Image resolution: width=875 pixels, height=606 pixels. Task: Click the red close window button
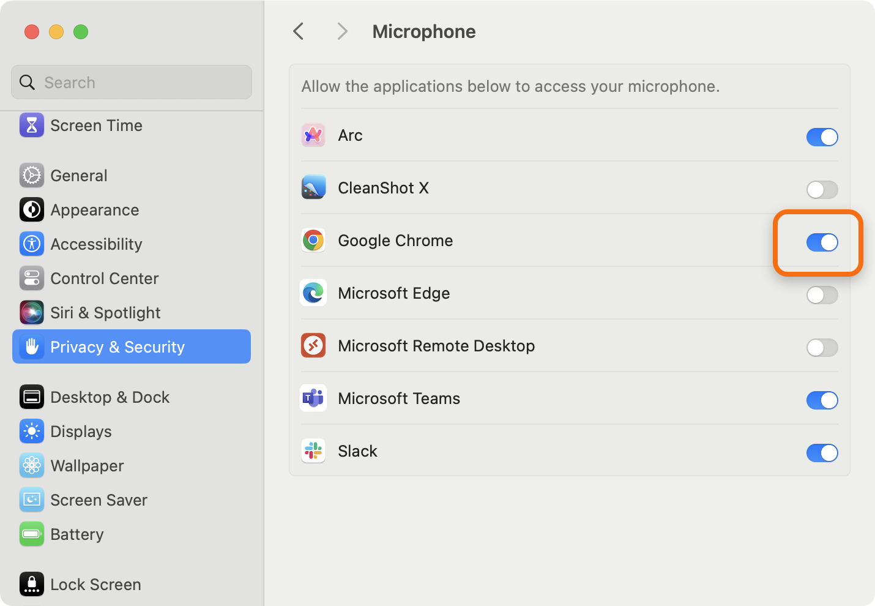[x=32, y=32]
